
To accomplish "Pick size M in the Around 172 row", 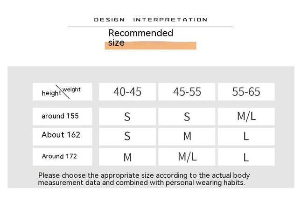I will click(x=127, y=157).
